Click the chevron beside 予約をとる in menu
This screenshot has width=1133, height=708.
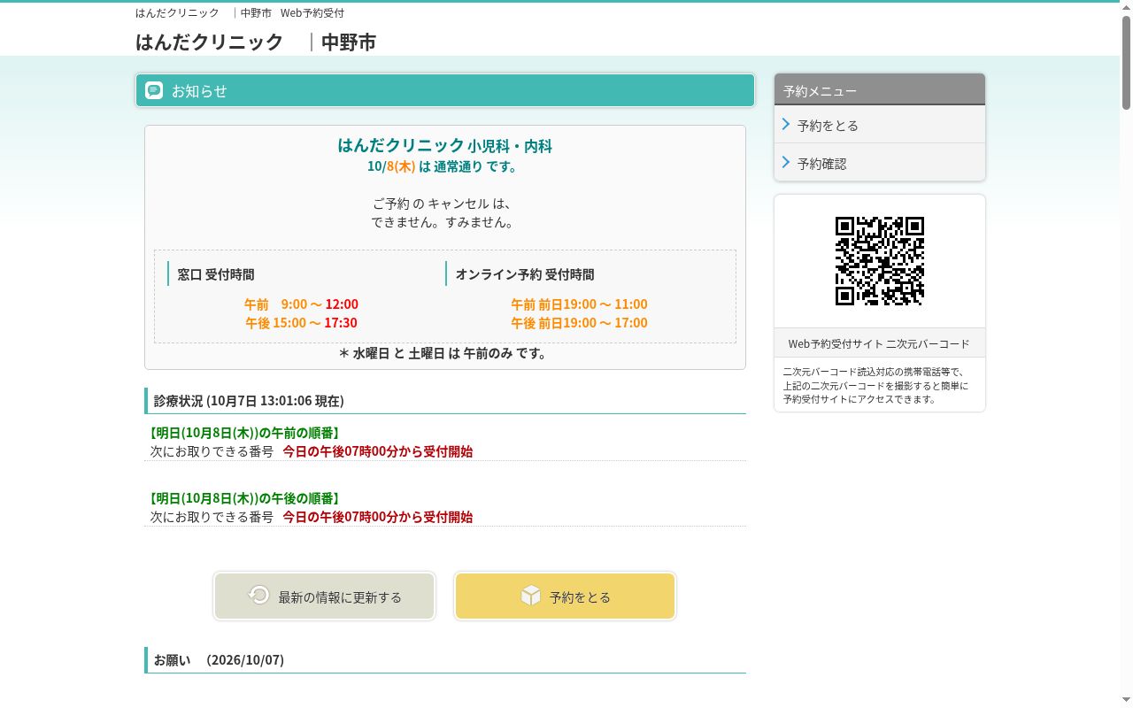[x=785, y=125]
